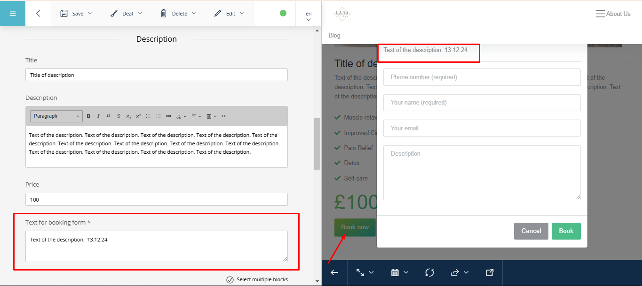The image size is (642, 286).
Task: Click the left arrow in preview bar
Action: pyautogui.click(x=334, y=272)
